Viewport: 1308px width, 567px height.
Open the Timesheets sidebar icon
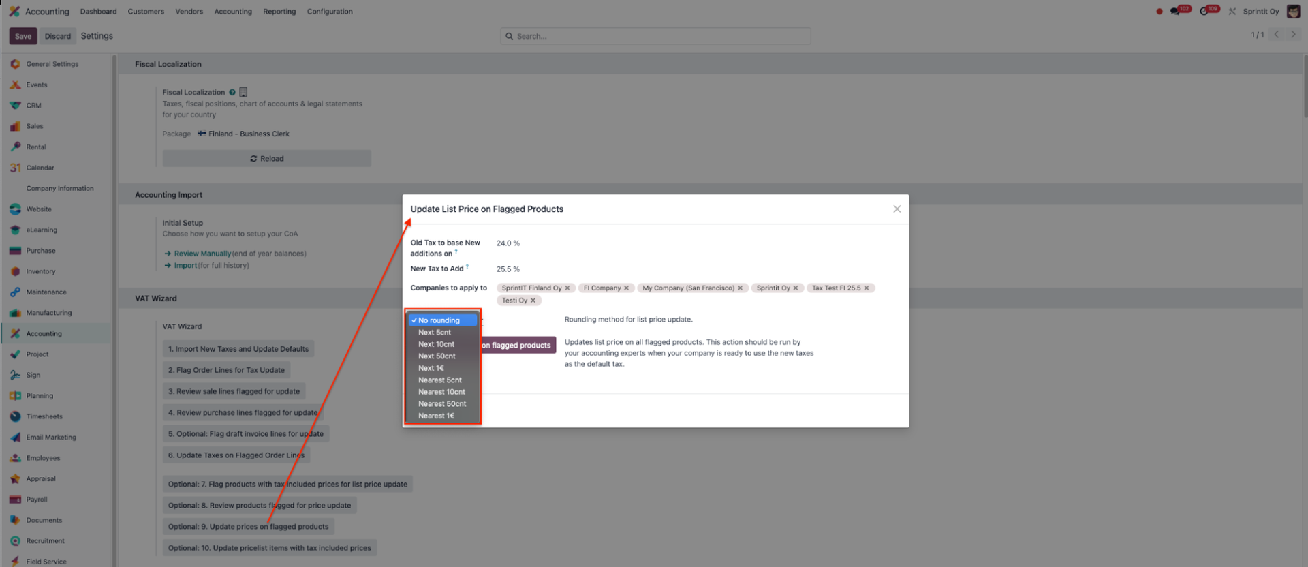pyautogui.click(x=15, y=416)
